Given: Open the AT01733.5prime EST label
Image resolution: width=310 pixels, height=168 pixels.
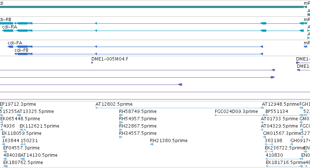Looking at the screenshot, I should [x=279, y=119].
